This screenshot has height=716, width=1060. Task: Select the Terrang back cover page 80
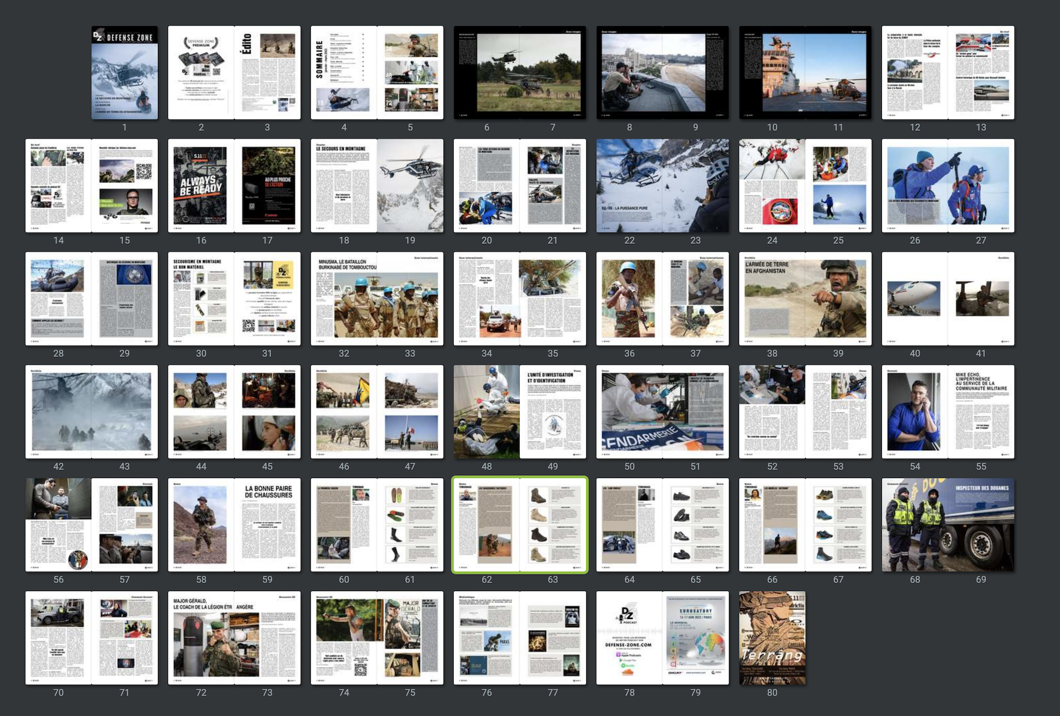tap(772, 638)
